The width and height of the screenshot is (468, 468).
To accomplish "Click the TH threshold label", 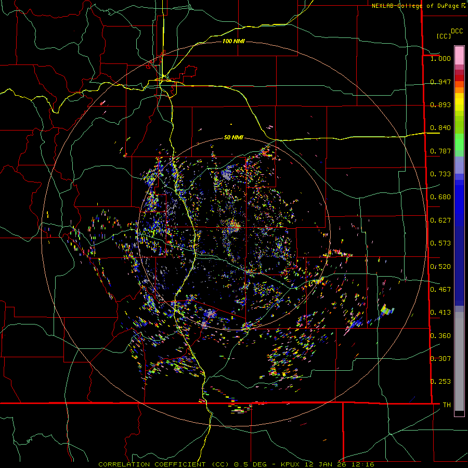I will 447,405.
